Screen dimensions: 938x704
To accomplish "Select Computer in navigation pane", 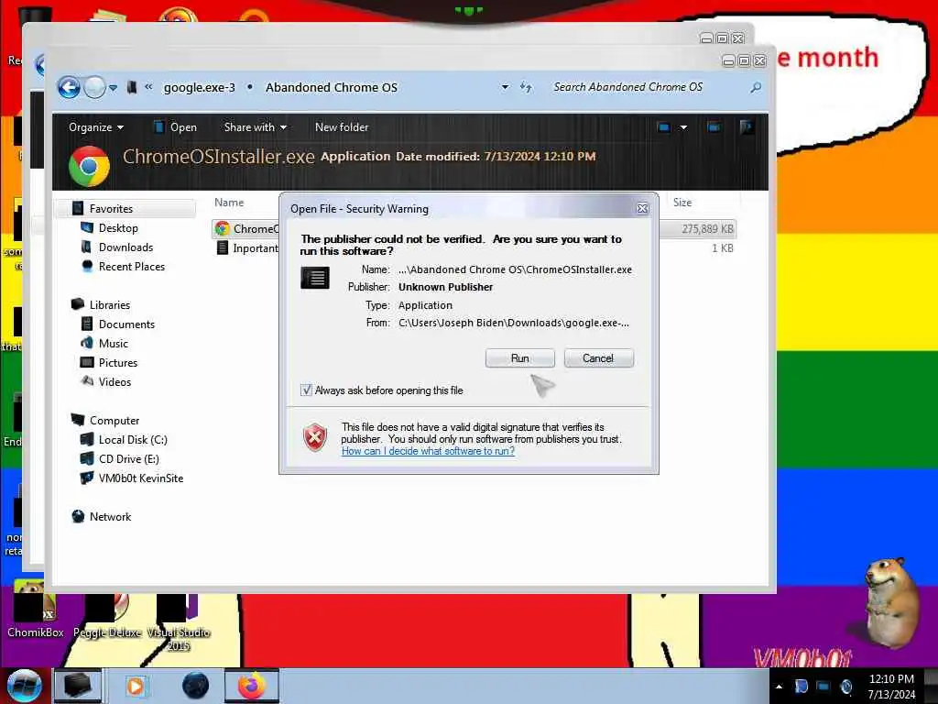I will (115, 420).
